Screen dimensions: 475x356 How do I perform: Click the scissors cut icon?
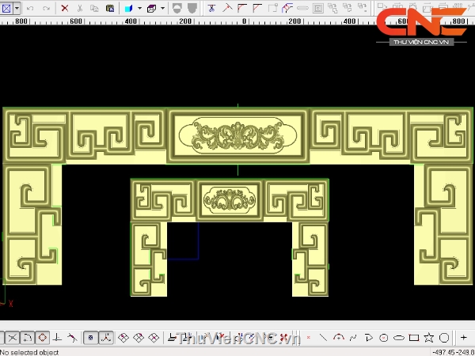pyautogui.click(x=80, y=9)
